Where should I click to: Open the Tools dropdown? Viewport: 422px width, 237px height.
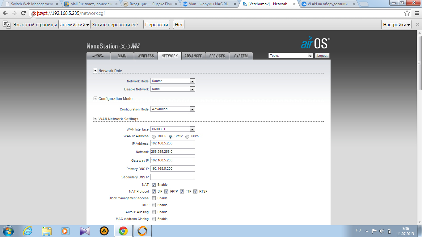click(x=291, y=56)
